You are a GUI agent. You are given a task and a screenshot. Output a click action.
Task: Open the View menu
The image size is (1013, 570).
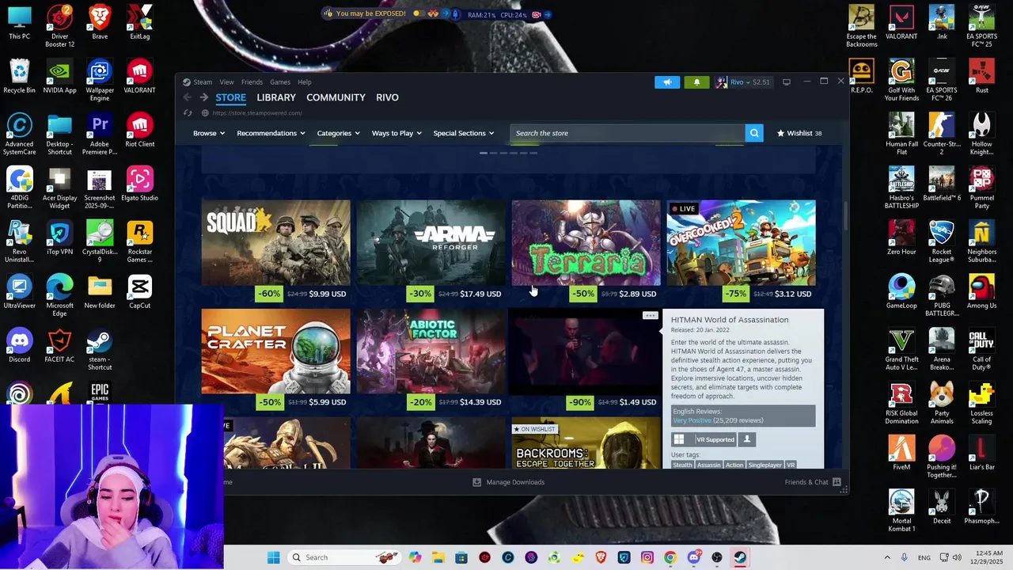(x=226, y=82)
